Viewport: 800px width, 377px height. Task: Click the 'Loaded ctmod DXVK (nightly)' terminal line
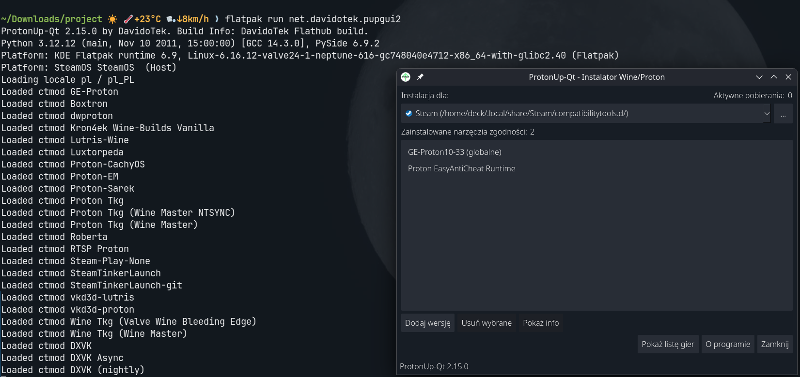coord(73,370)
